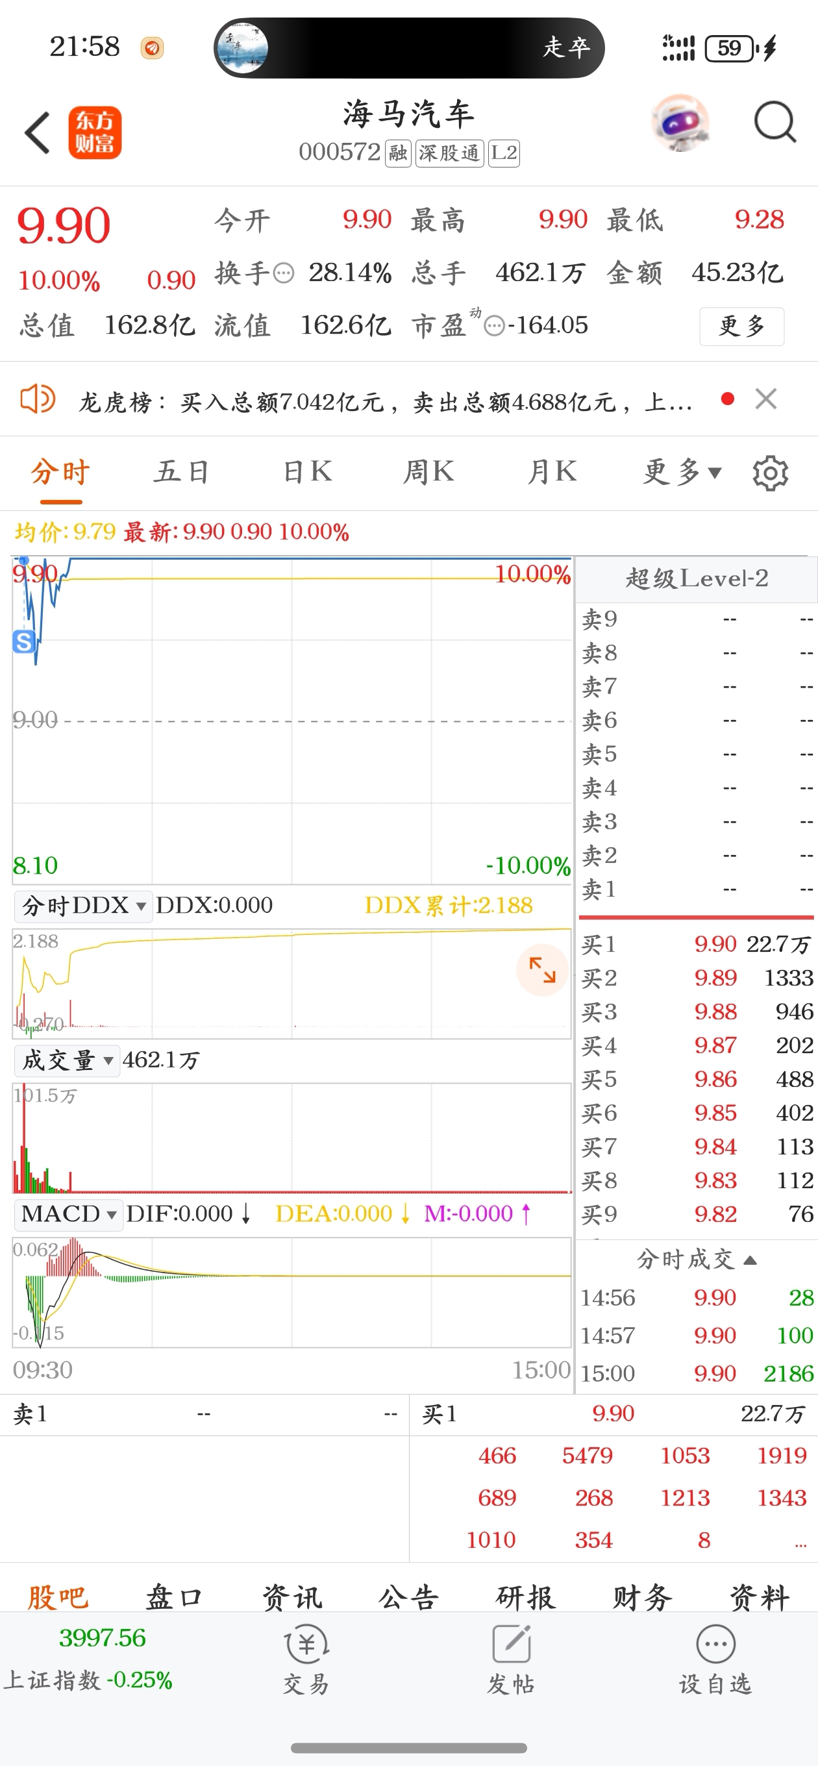Read the 龙虎榜 news ticker text
The height and width of the screenshot is (1766, 818).
386,402
